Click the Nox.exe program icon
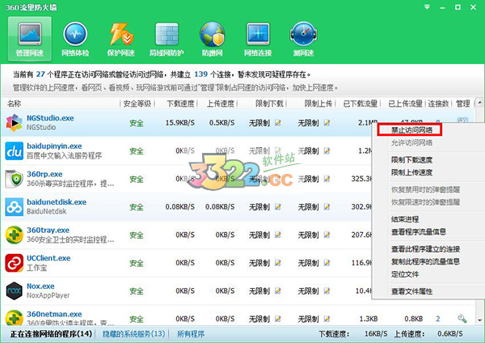The height and width of the screenshot is (343, 485). 15,290
